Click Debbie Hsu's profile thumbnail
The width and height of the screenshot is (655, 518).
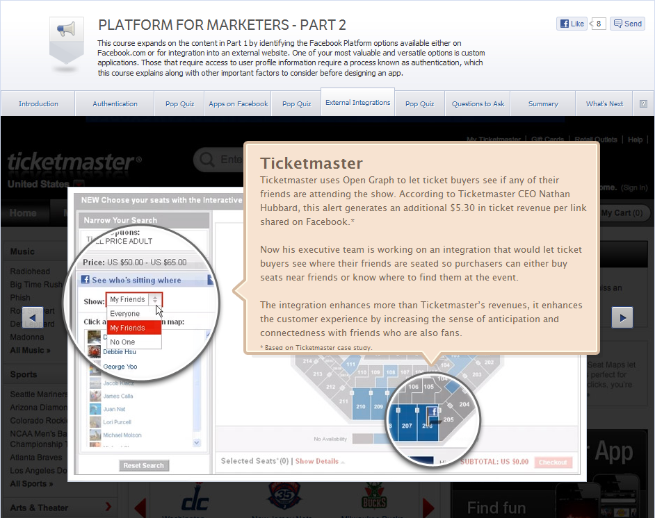95,351
